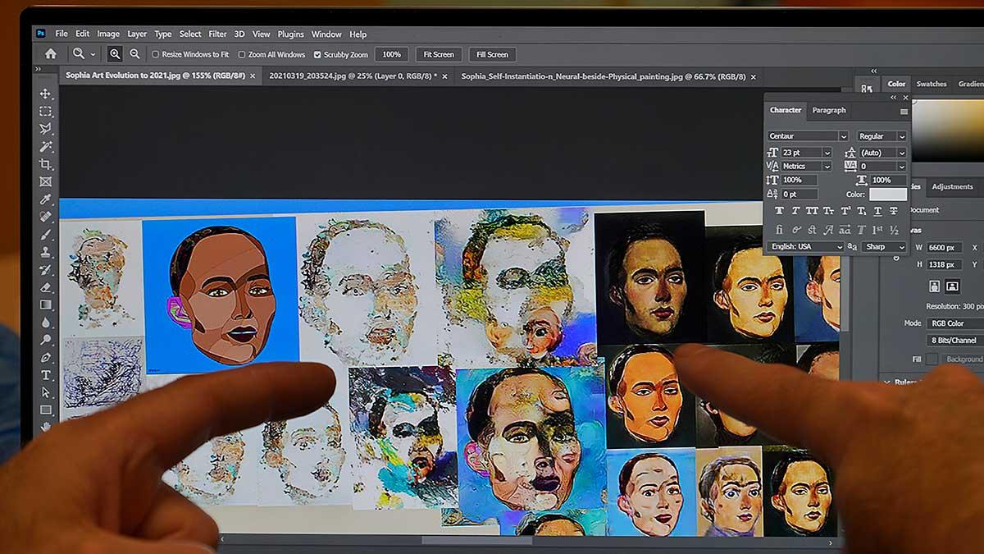Click the Fill Screen button

(492, 54)
